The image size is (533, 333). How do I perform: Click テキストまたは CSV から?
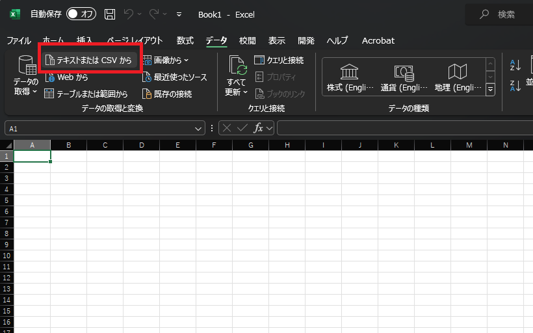tap(88, 60)
